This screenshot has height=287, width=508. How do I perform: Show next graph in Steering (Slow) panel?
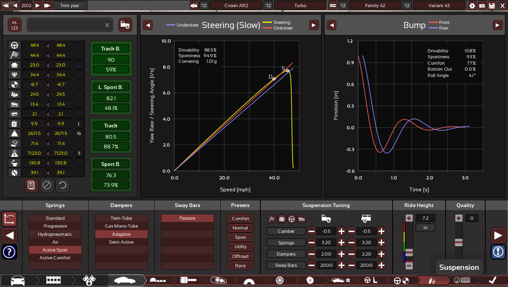point(314,25)
